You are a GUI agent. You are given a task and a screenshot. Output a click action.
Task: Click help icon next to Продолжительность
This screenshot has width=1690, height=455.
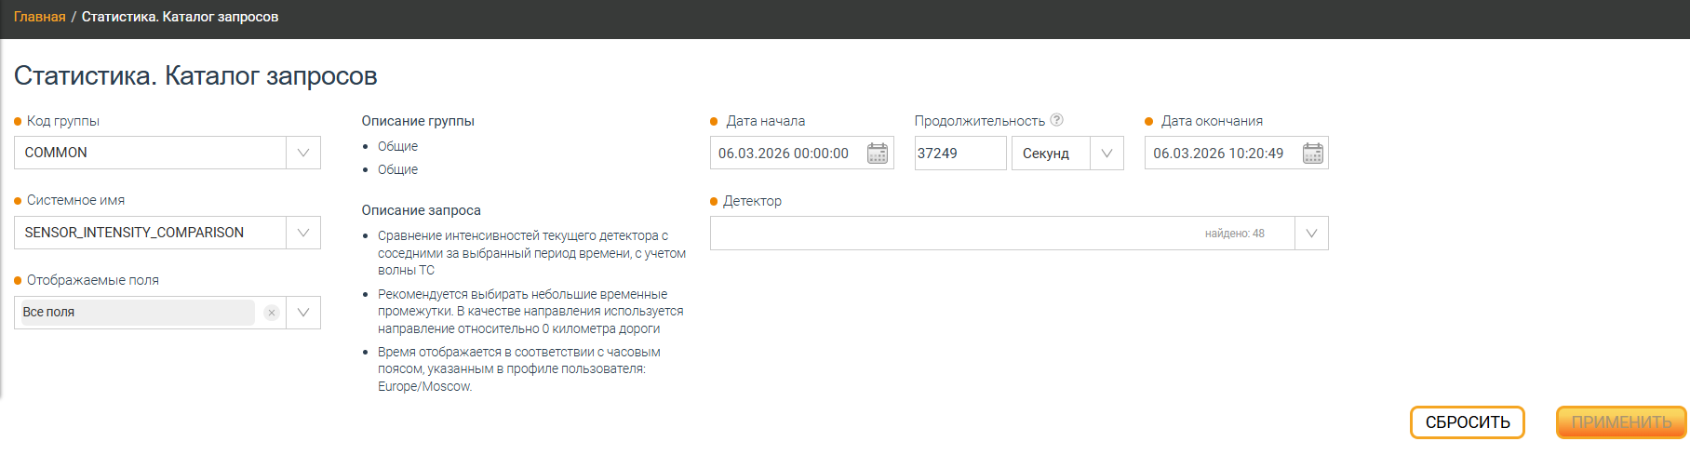pos(1056,120)
